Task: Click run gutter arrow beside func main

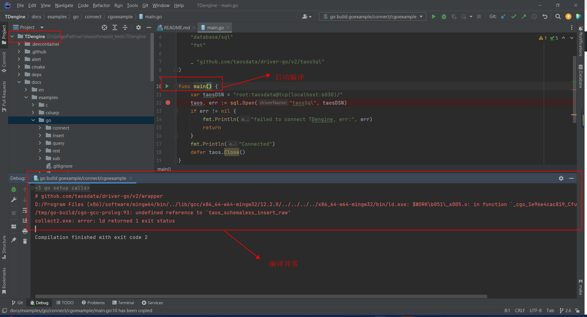Action: (167, 86)
